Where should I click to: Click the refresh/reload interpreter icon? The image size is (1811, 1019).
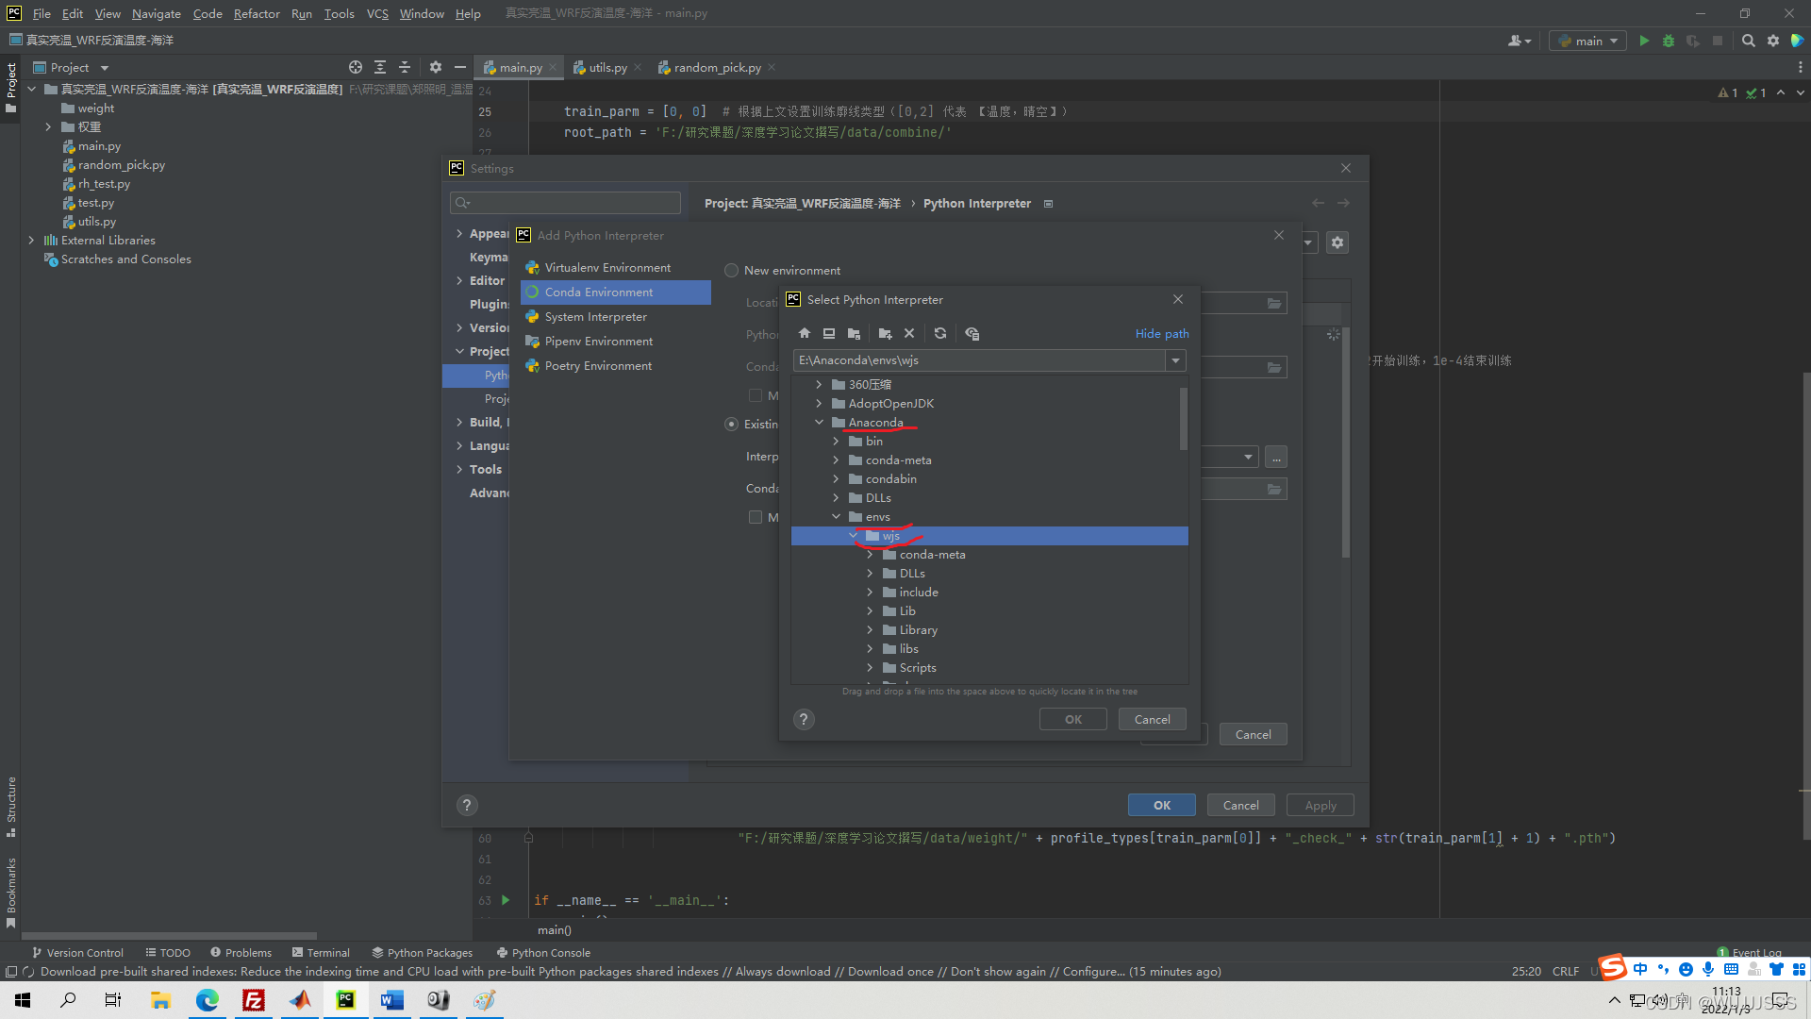940,332
